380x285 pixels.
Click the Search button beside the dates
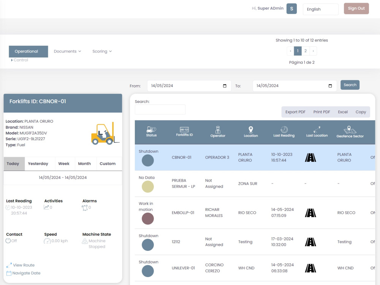tap(350, 85)
